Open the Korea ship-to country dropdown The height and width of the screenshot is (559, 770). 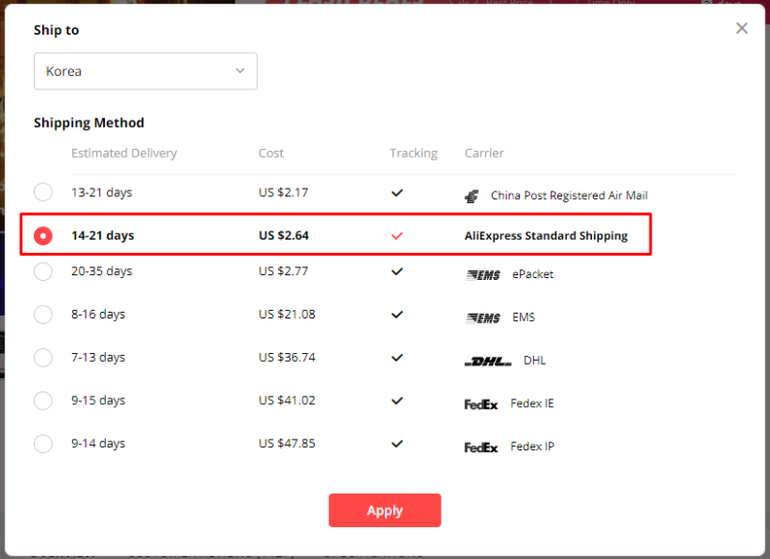coord(145,71)
